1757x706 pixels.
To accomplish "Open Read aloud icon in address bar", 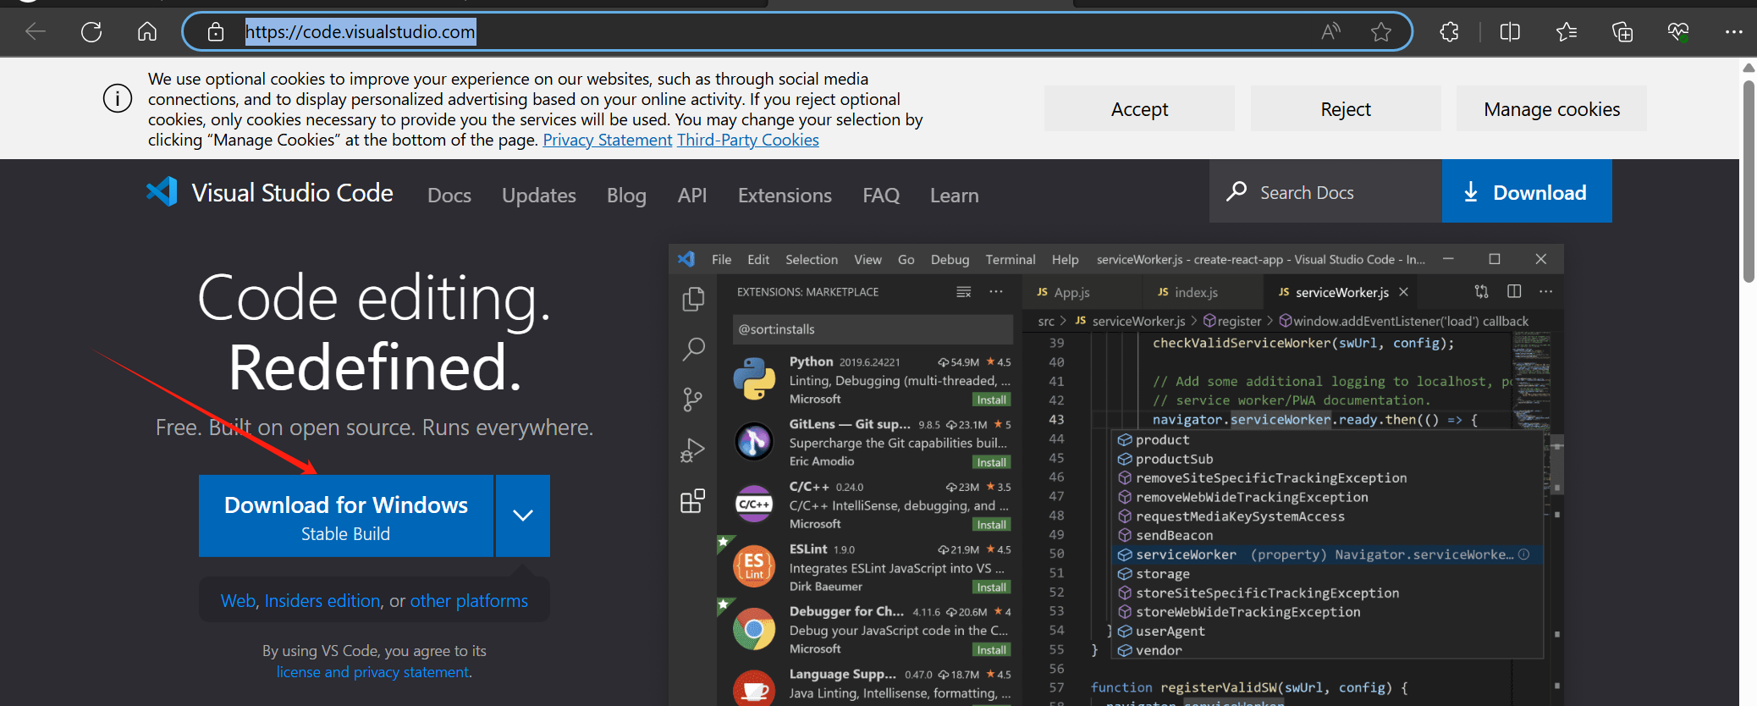I will point(1330,32).
